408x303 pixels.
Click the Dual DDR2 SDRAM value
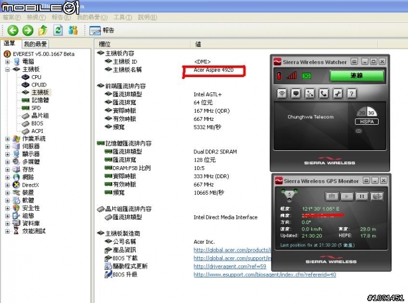(215, 151)
